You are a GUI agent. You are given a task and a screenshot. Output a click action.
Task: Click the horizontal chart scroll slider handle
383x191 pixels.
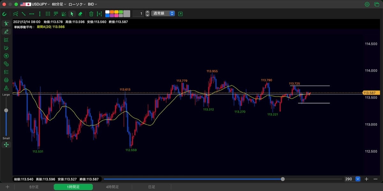(283, 179)
